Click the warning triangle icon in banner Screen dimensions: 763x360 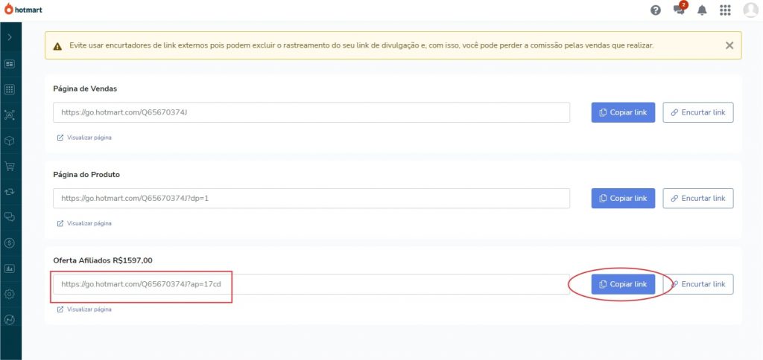click(57, 46)
